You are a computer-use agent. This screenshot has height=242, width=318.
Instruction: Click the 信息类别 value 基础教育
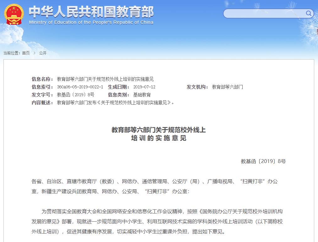(142, 95)
